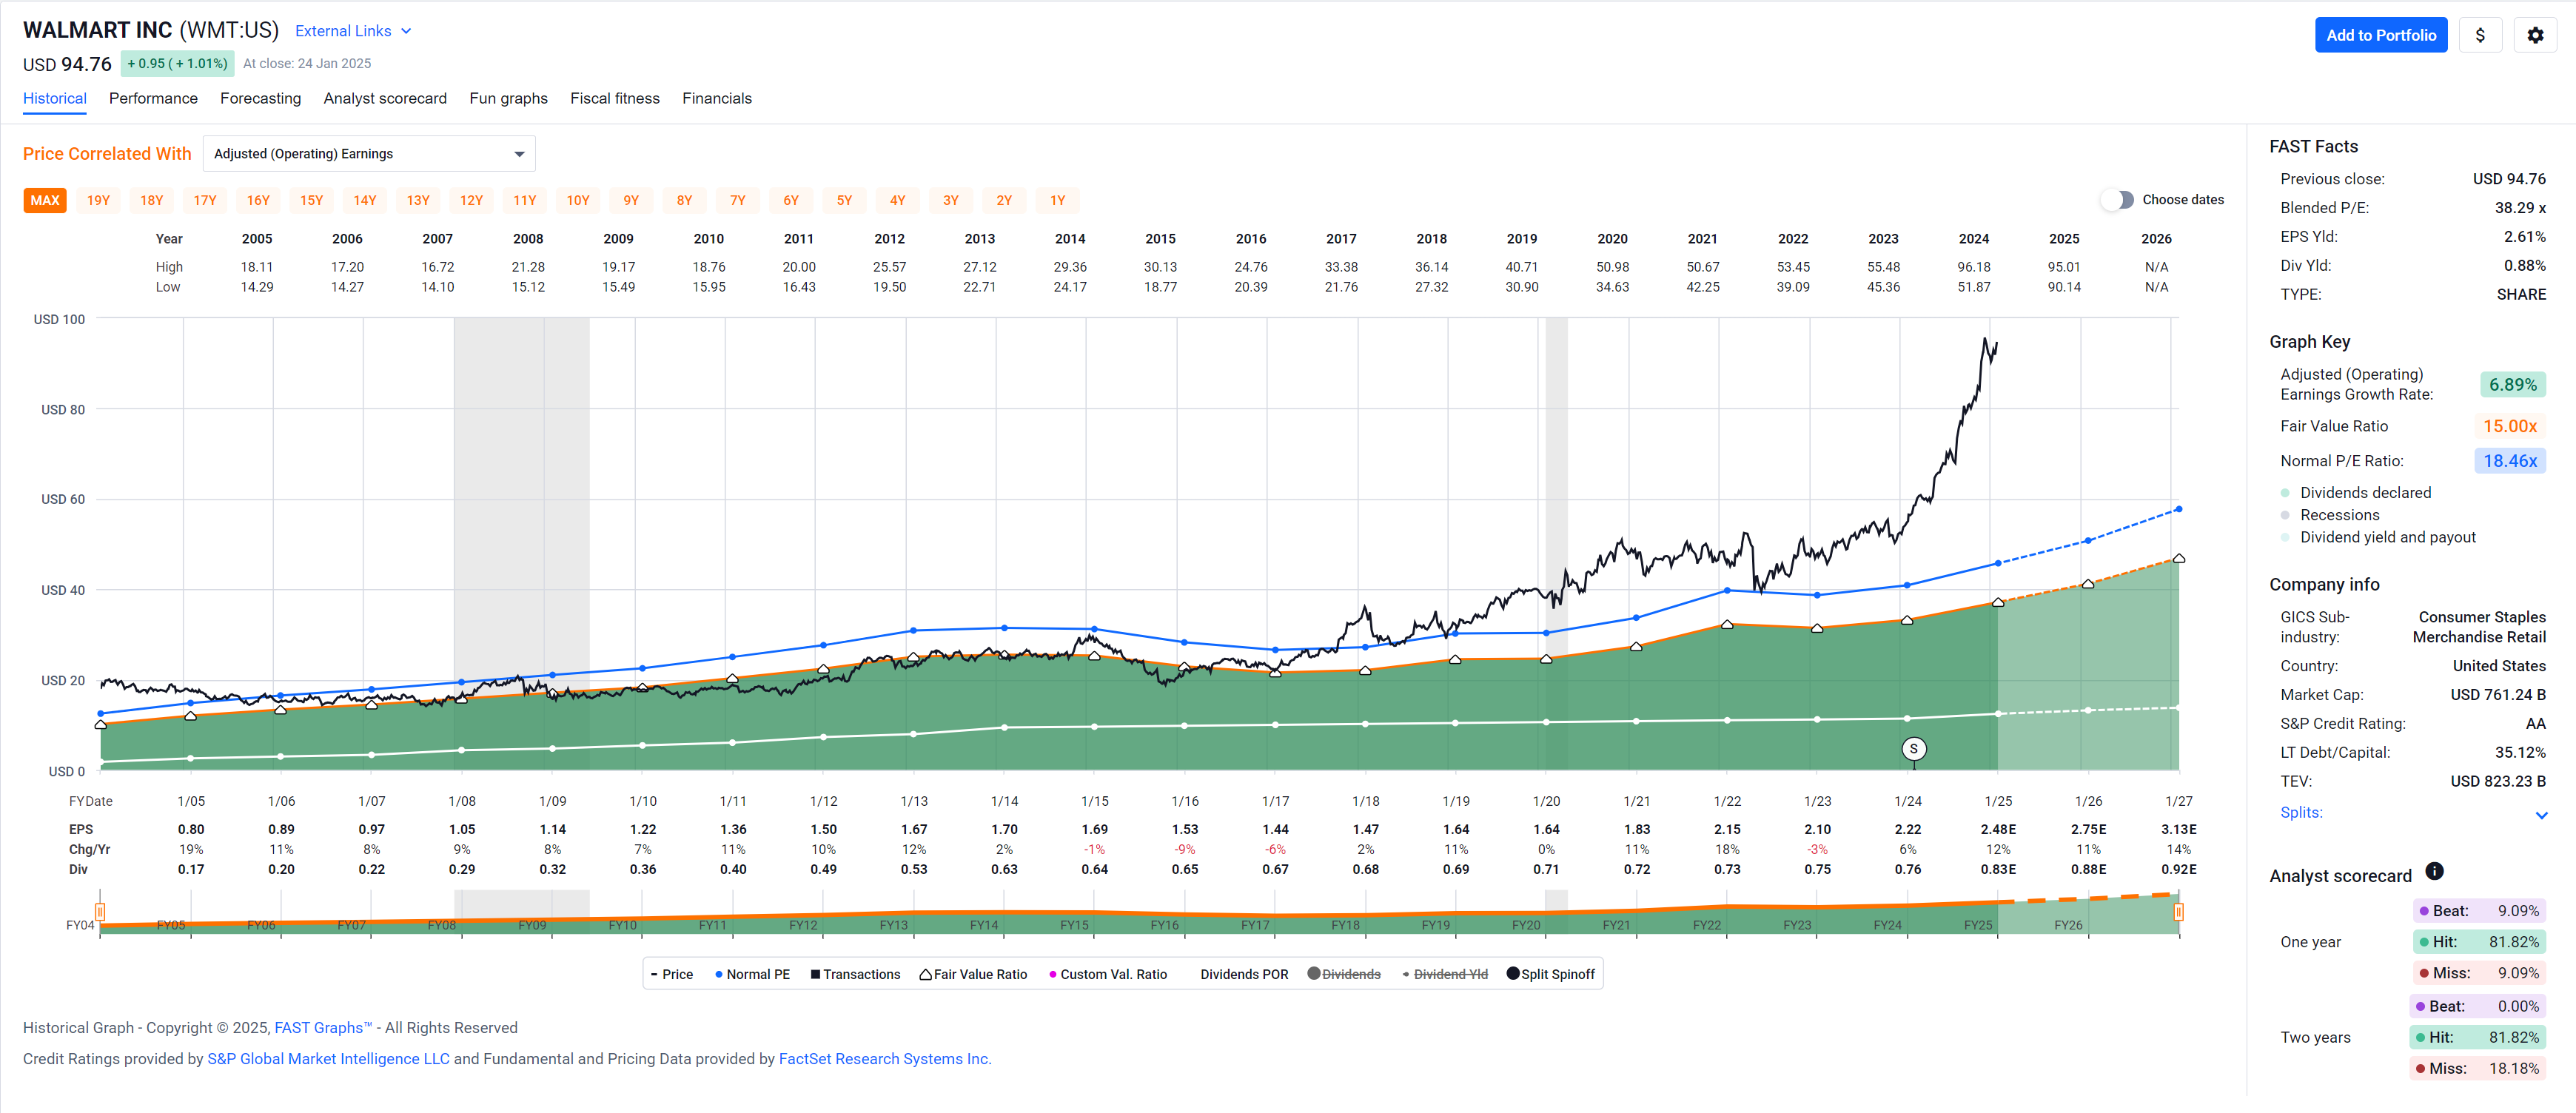Switch to the Forecasting tab

(260, 98)
